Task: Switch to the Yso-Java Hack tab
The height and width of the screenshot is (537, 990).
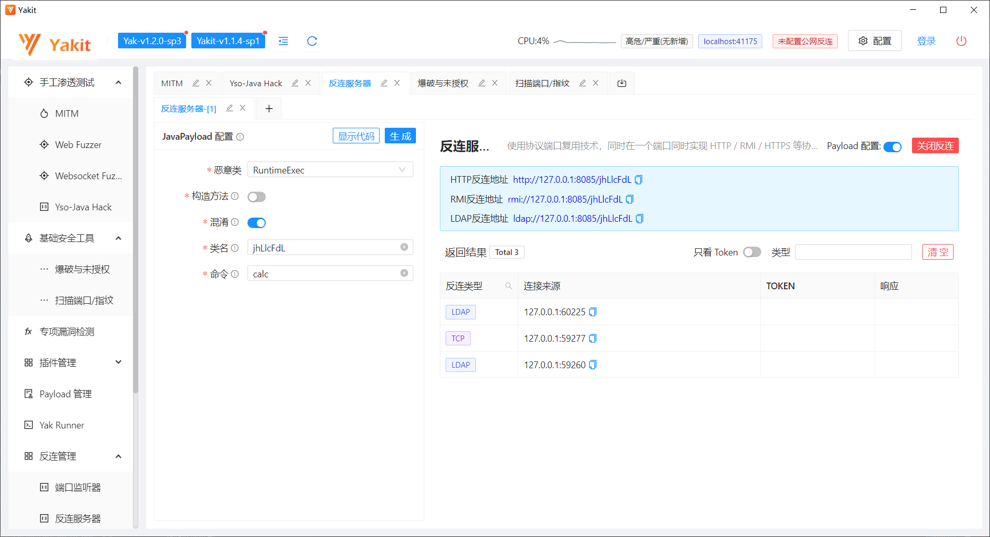Action: click(x=256, y=83)
